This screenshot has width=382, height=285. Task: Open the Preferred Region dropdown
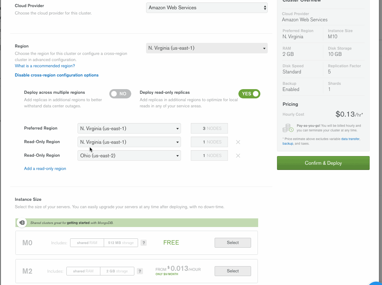coord(129,128)
